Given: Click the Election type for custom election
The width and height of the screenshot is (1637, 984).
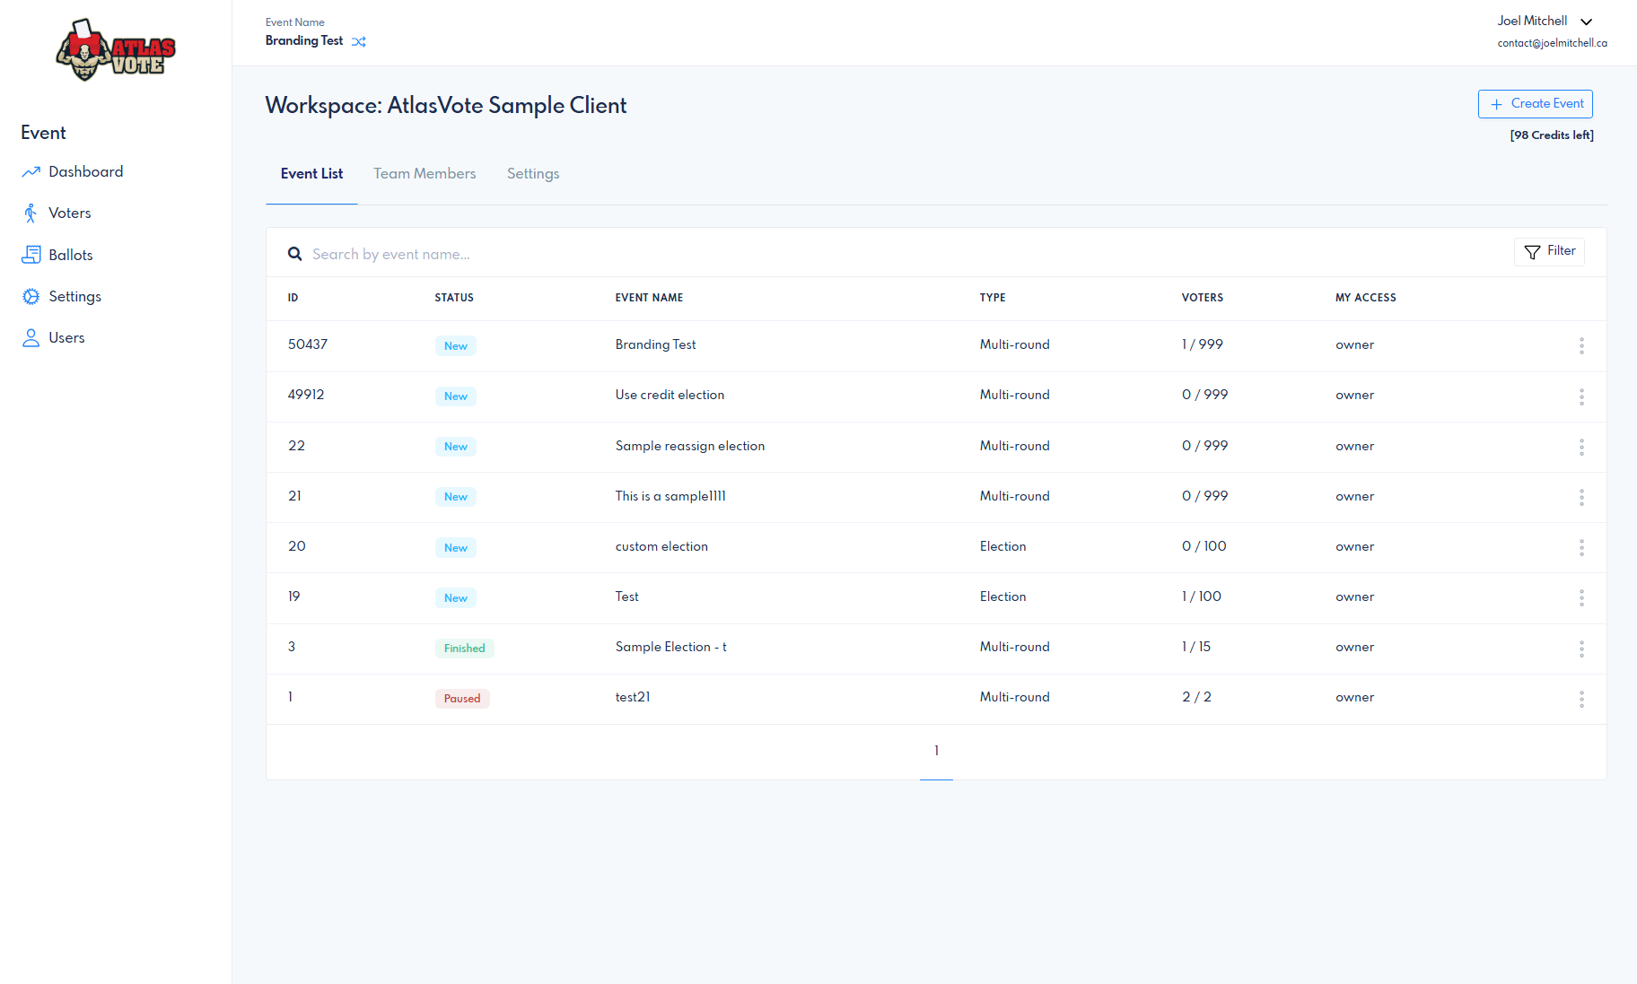Looking at the screenshot, I should 1002,546.
